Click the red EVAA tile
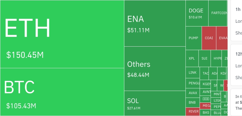Viewport: 242px width, 116px height. click(x=222, y=38)
